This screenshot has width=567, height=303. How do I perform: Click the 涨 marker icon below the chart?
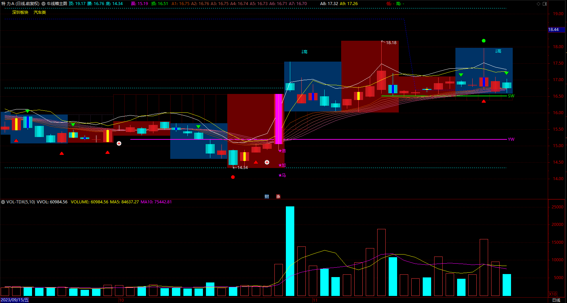(x=278, y=197)
